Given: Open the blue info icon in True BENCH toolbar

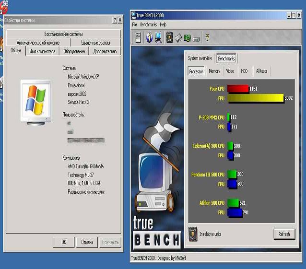Looking at the screenshot, I should [149, 37].
